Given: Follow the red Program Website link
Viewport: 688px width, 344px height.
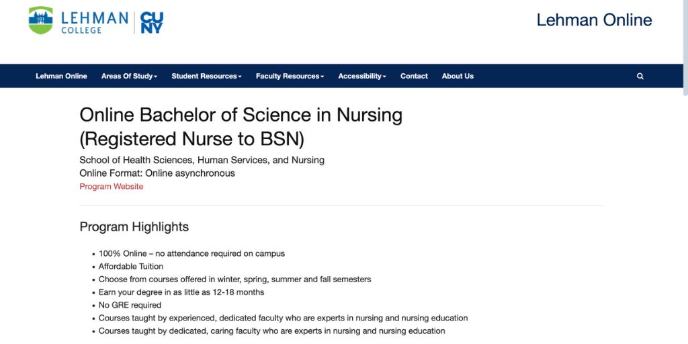Looking at the screenshot, I should tap(111, 187).
